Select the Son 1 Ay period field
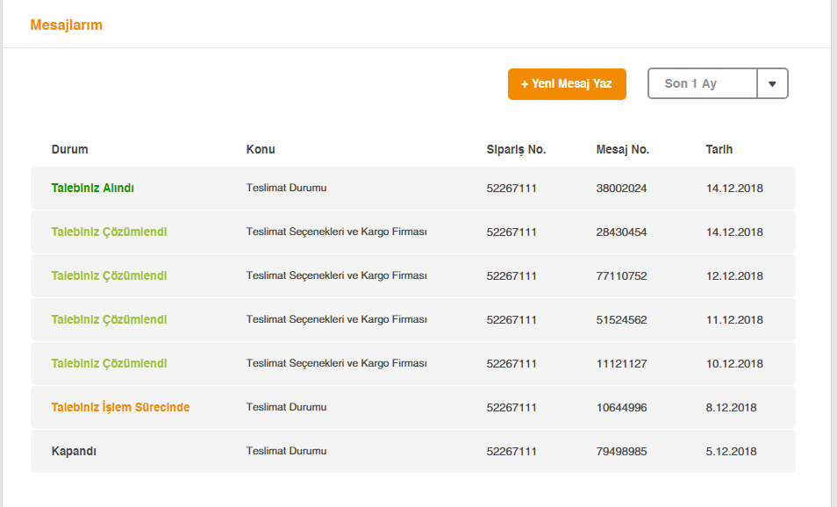The image size is (837, 507). pos(703,83)
